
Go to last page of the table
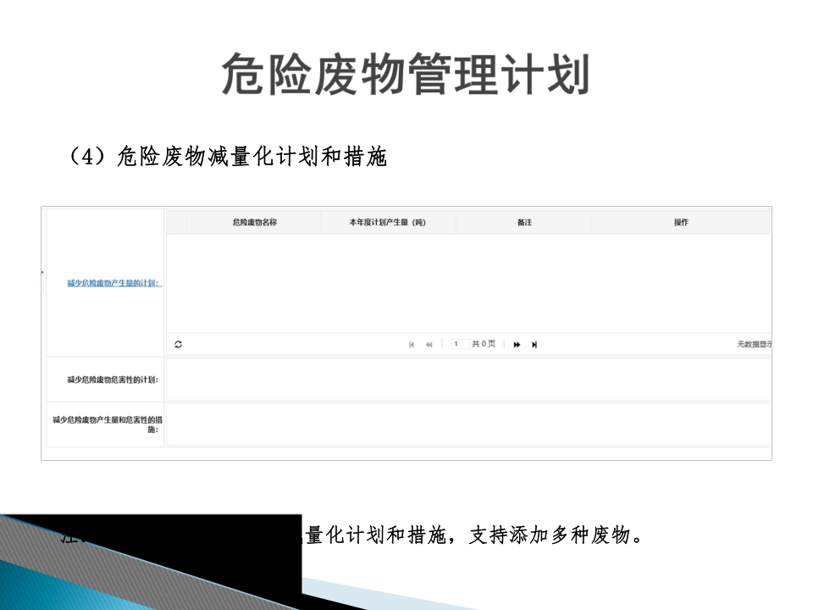[534, 345]
